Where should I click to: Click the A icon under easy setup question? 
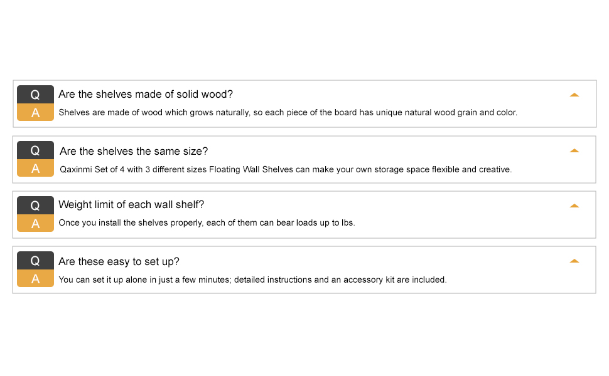[35, 278]
